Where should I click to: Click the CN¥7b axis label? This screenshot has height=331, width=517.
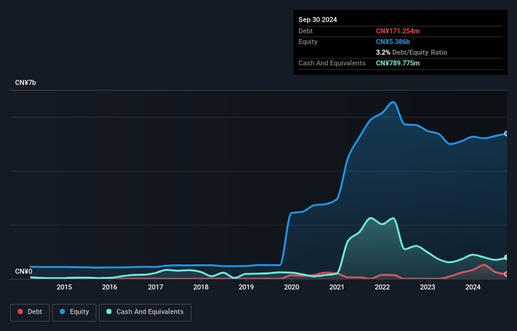(25, 82)
